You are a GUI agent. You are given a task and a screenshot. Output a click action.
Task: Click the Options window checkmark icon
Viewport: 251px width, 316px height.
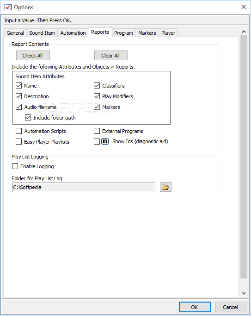8,7
